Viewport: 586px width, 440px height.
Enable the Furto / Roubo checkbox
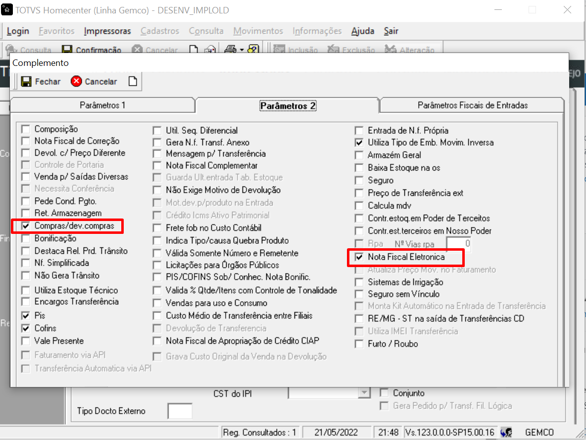point(359,344)
